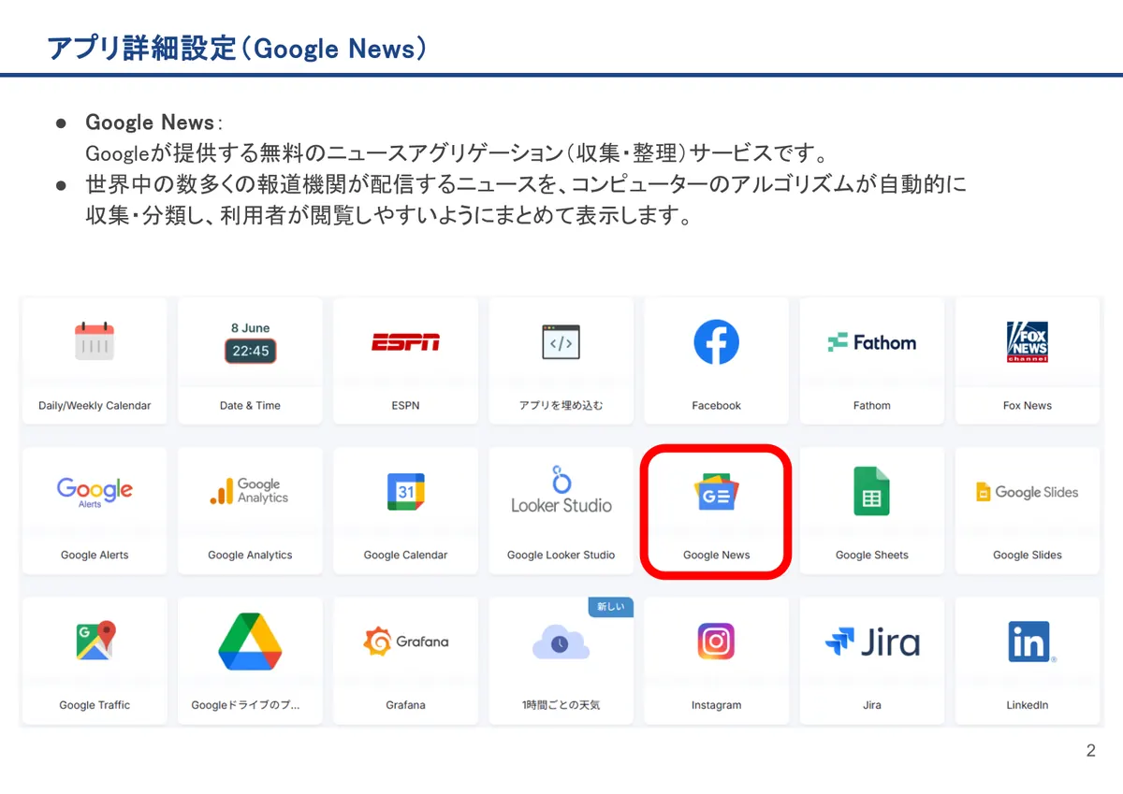1123x794 pixels.
Task: Click the "1時間ごとの天気" caption
Action: 561,705
